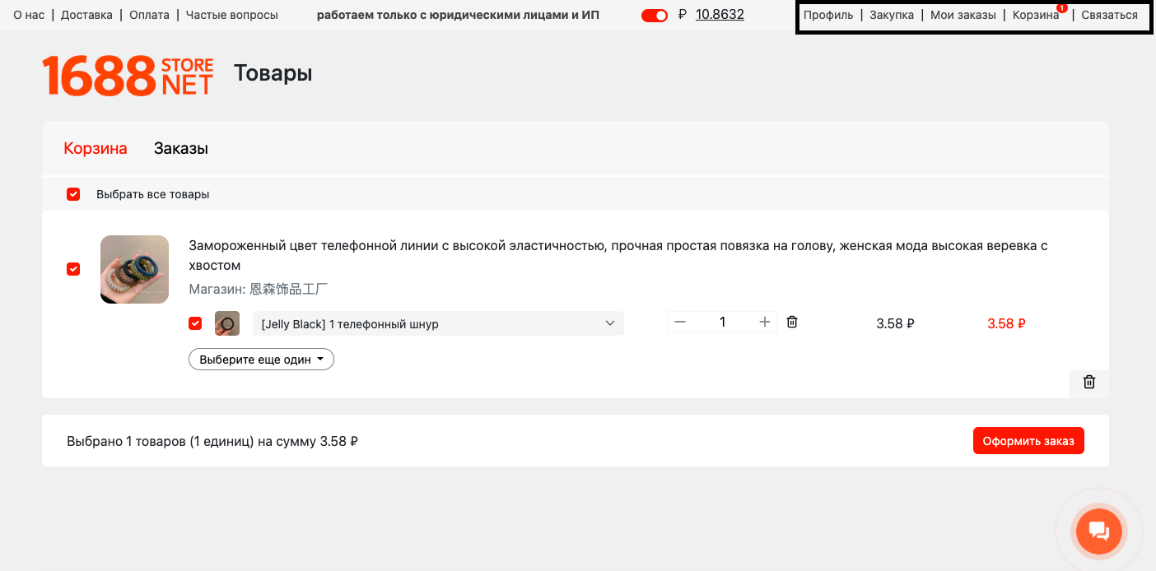Viewport: 1156px width, 571px height.
Task: Select the 'Корзина' tab
Action: (x=96, y=149)
